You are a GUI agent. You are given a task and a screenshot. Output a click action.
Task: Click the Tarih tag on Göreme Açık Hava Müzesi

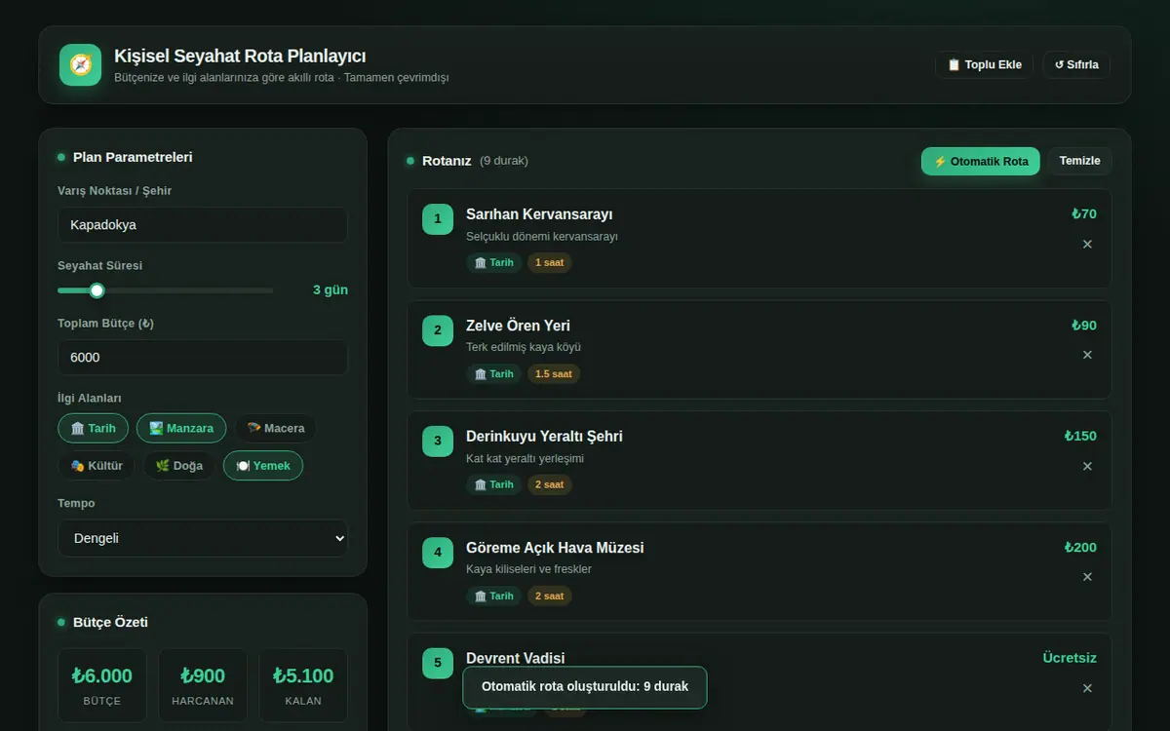(494, 596)
